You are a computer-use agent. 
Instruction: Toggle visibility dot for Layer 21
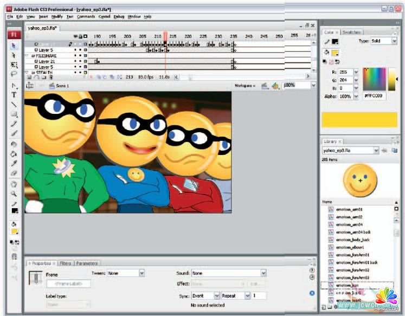tap(76, 62)
